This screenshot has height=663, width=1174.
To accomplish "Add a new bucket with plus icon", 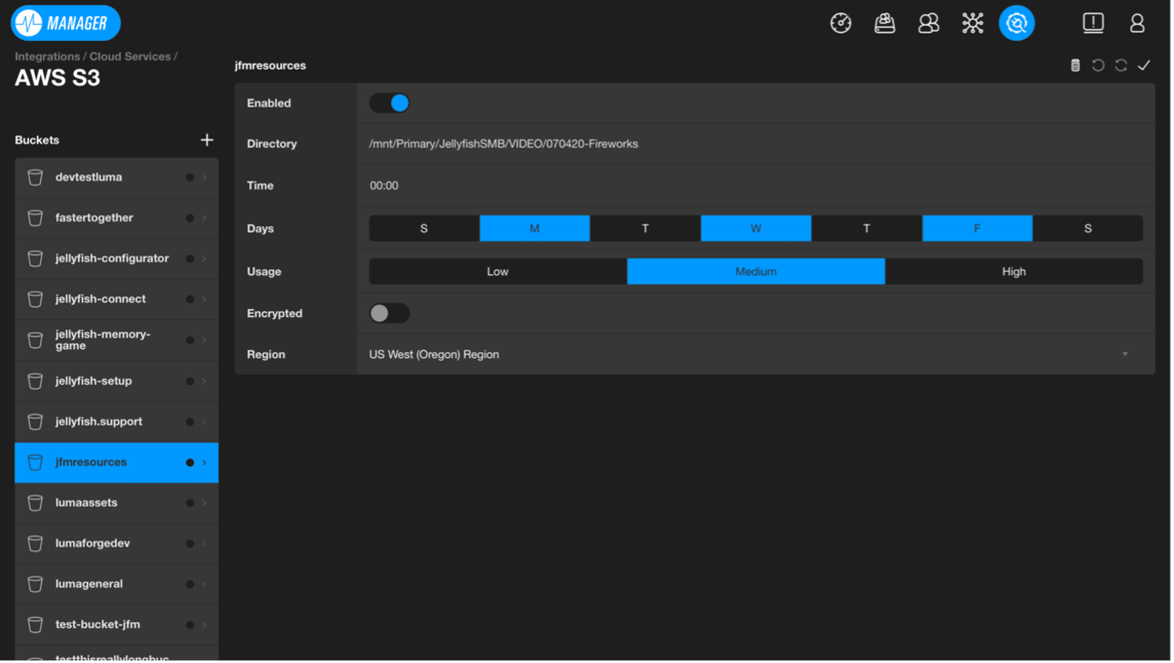I will (x=207, y=140).
